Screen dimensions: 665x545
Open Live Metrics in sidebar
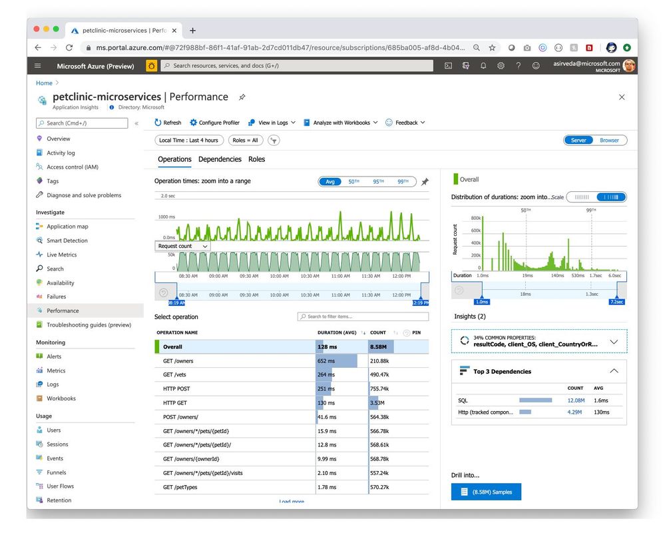coord(61,255)
